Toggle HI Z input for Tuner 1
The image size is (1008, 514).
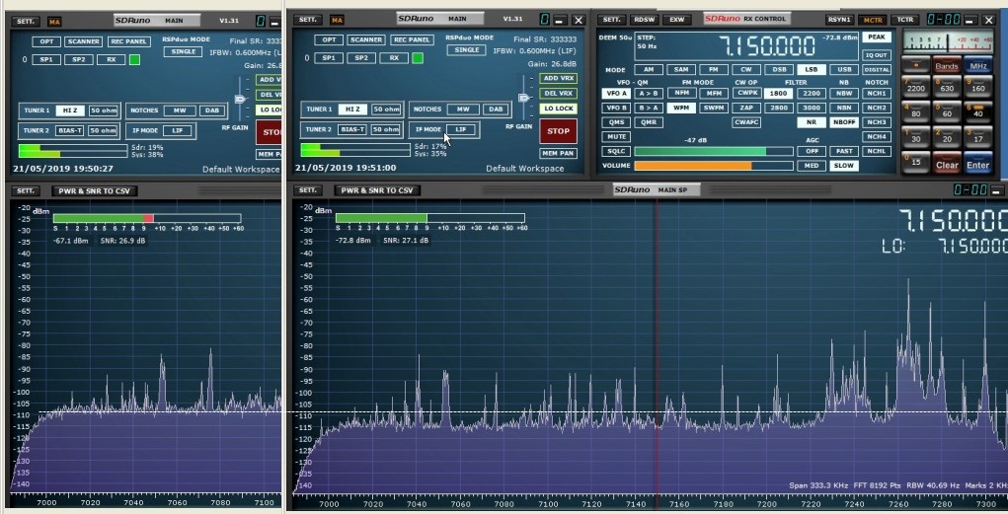click(352, 110)
